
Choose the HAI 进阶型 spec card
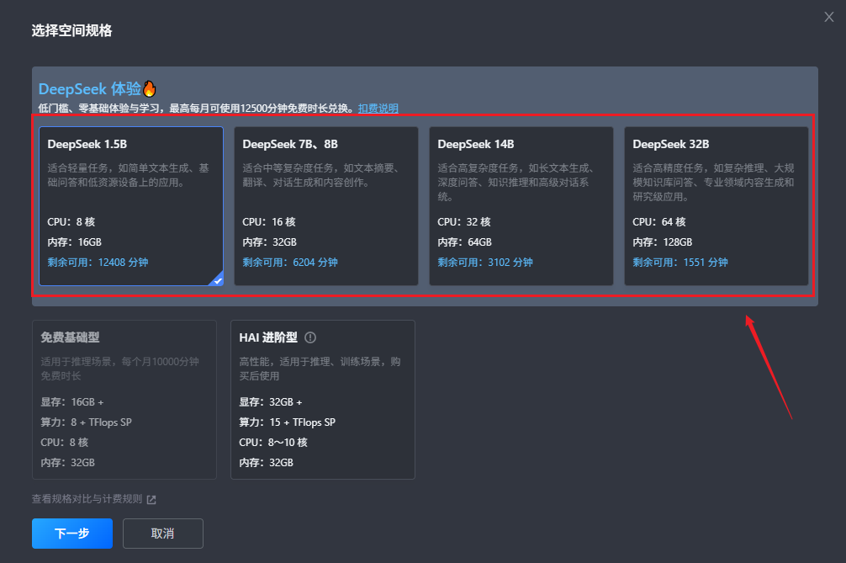point(323,400)
